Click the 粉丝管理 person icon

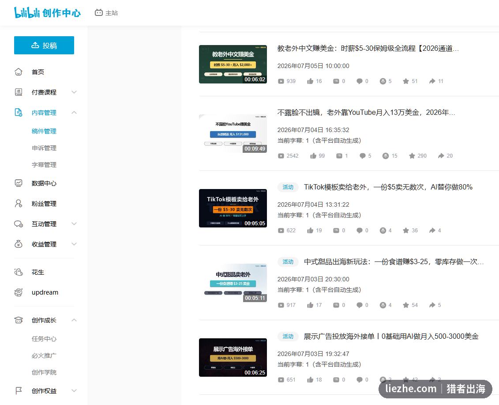pyautogui.click(x=19, y=204)
